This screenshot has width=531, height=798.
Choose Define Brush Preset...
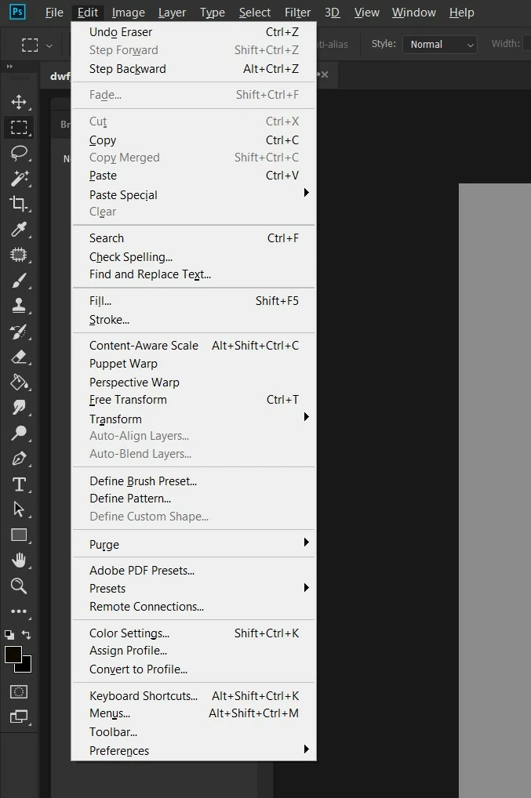tap(194, 481)
